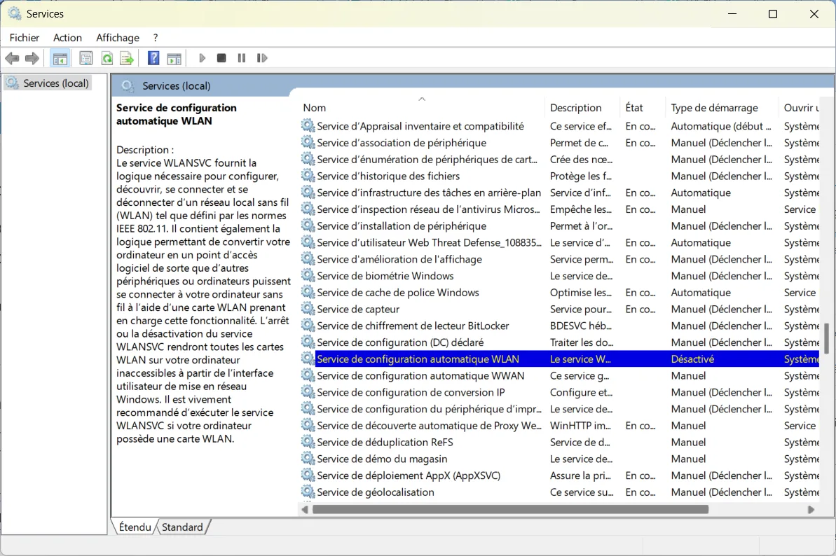Start the WLAN service with the play icon
The image size is (836, 556).
[202, 57]
